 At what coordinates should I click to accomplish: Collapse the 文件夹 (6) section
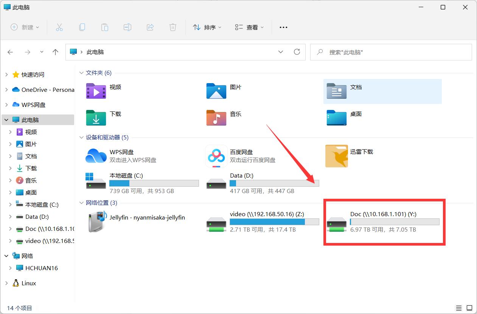click(81, 73)
